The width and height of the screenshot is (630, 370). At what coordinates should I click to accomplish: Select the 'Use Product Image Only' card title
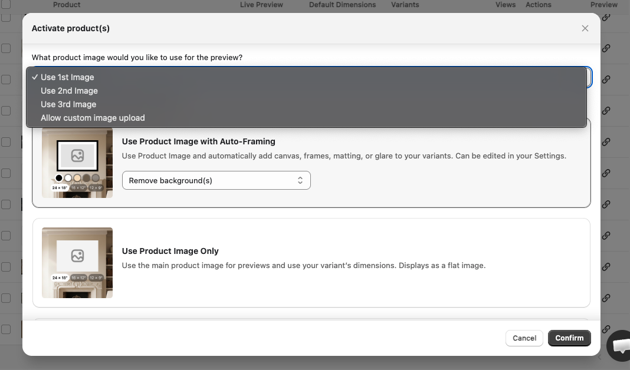point(170,251)
